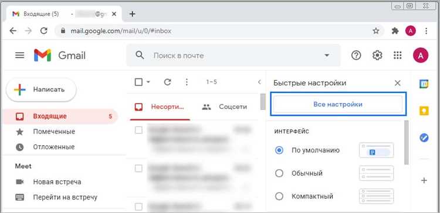This screenshot has height=213, width=440.
Task: Open the Chrome extensions puzzle icon
Action: [395, 31]
